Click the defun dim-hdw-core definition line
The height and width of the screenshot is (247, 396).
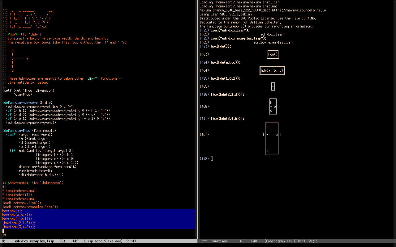27,103
